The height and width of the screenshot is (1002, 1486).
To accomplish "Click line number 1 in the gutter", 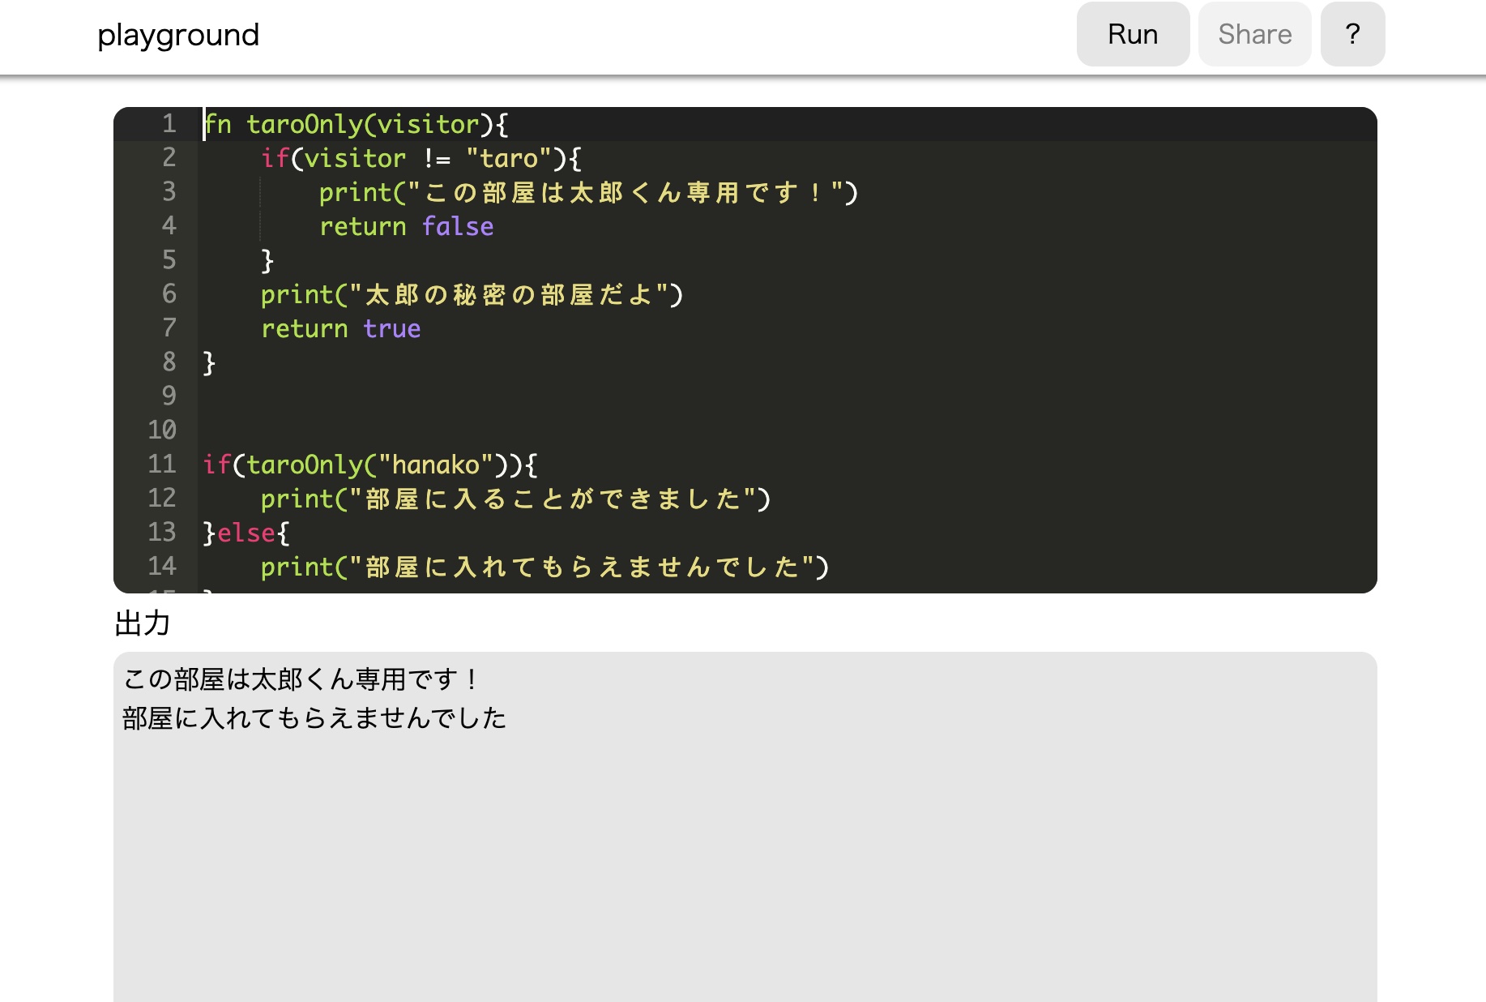I will click(x=169, y=124).
